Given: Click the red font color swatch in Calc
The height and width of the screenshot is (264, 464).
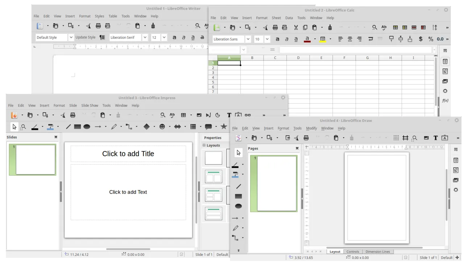Looking at the screenshot, I should (307, 39).
